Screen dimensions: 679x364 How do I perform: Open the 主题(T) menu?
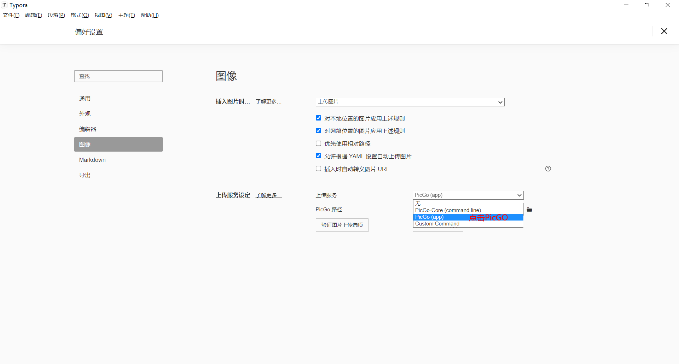click(x=126, y=15)
